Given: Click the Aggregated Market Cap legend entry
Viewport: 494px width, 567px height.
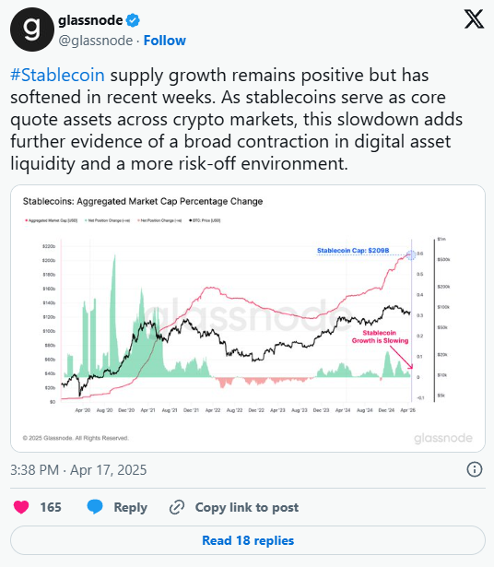Looking at the screenshot, I should coord(51,220).
